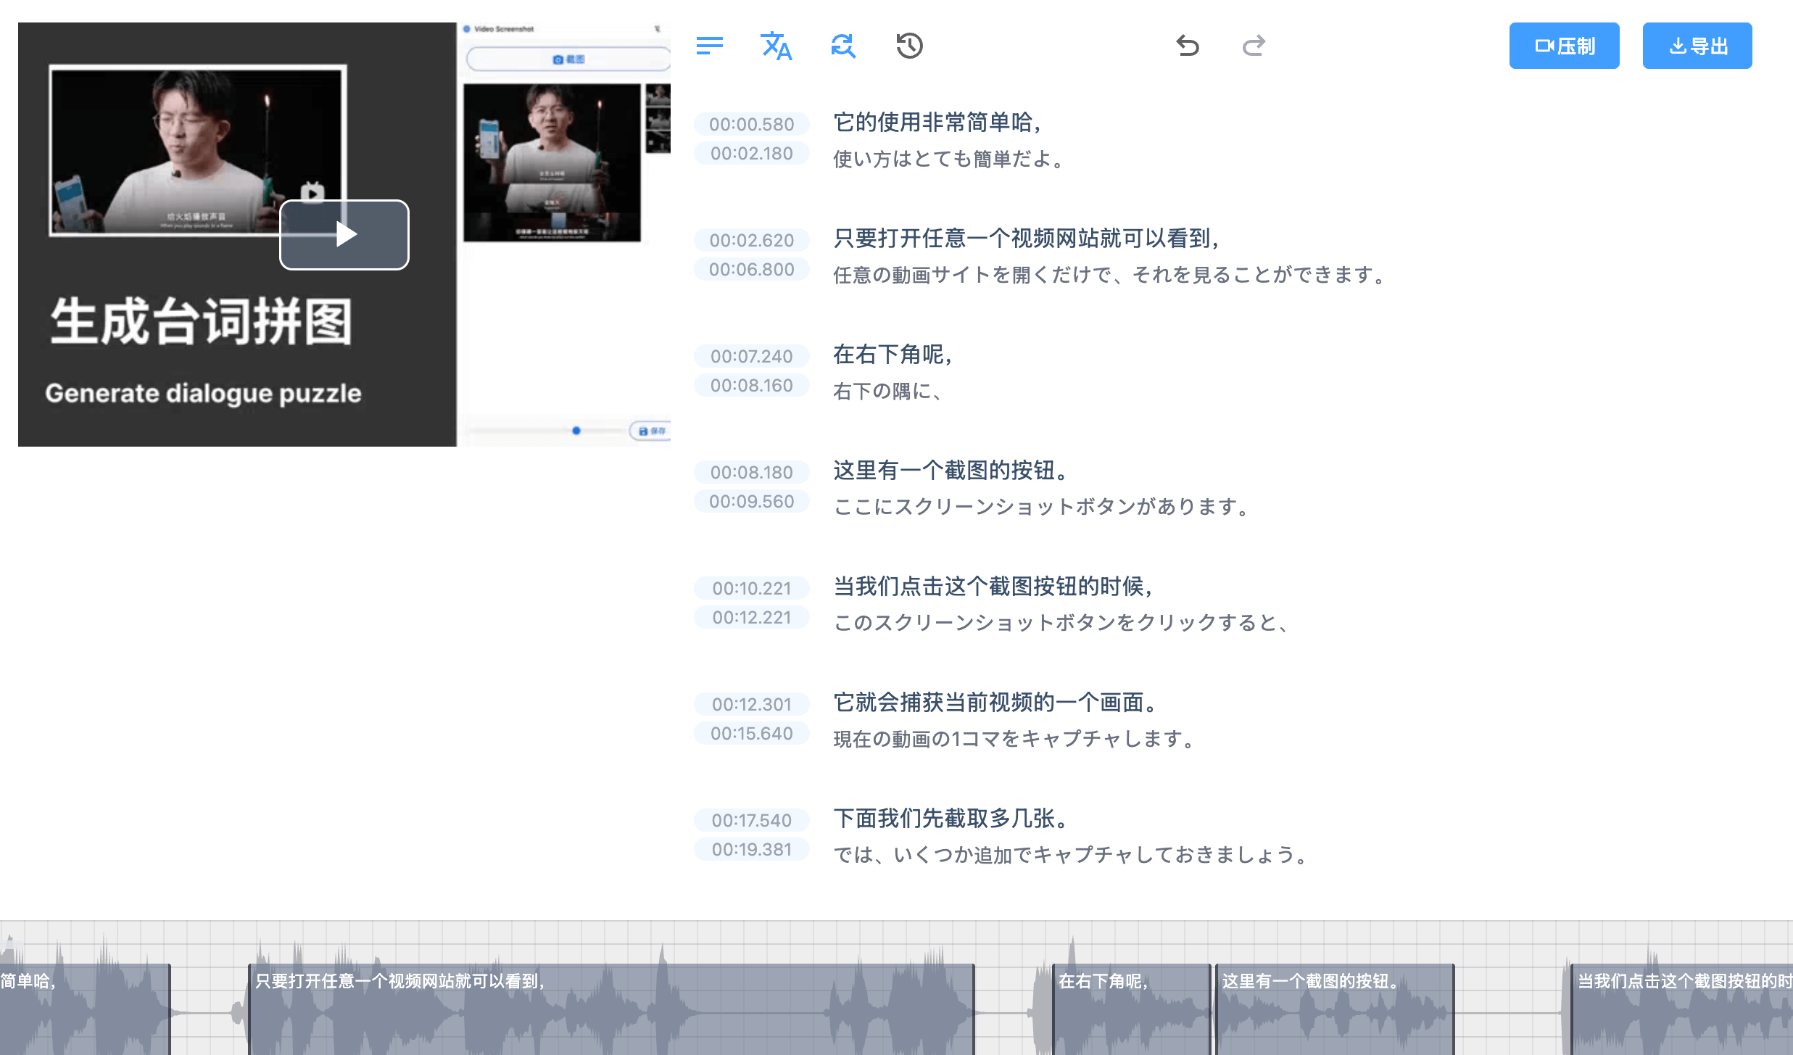Click end time 00:19.381
Viewport: 1793px width, 1055px height.
pyautogui.click(x=751, y=850)
